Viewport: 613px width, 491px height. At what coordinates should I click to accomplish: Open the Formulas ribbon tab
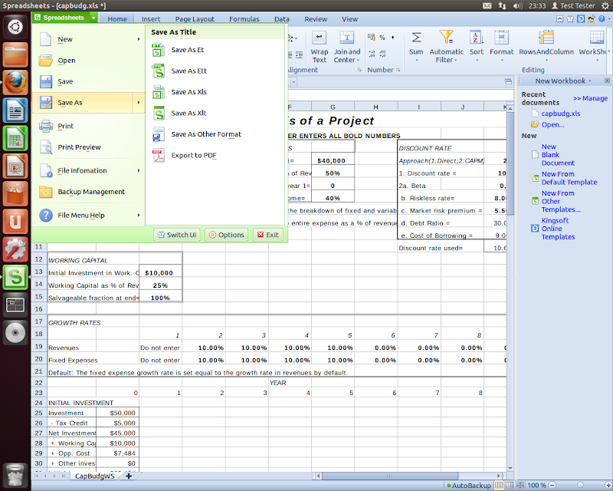click(x=244, y=19)
